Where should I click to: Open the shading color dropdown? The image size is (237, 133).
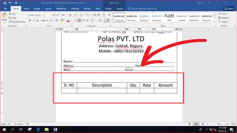[103, 21]
